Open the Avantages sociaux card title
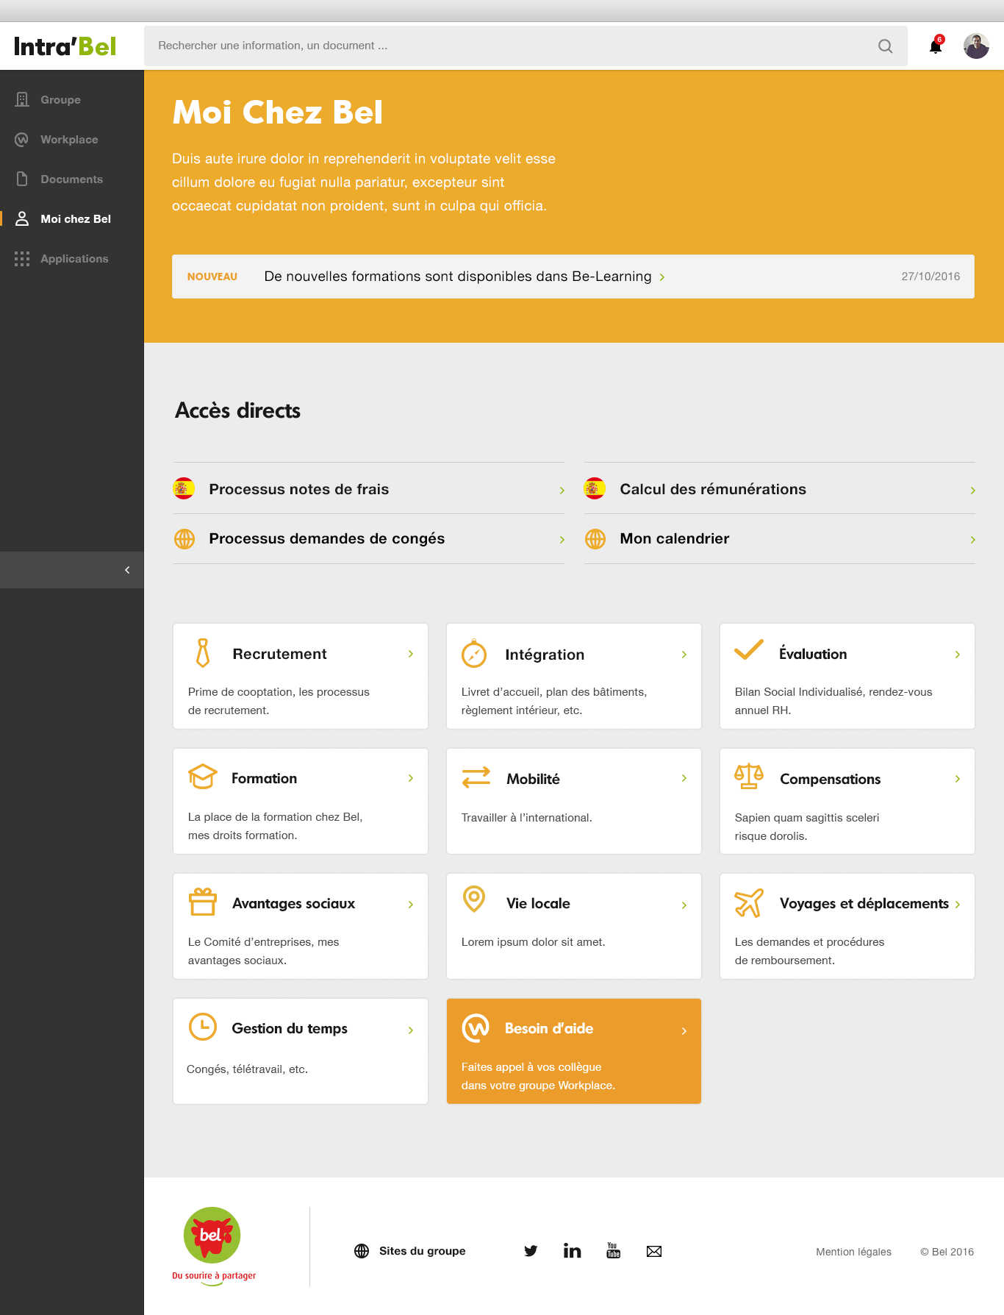This screenshot has width=1004, height=1315. [293, 903]
